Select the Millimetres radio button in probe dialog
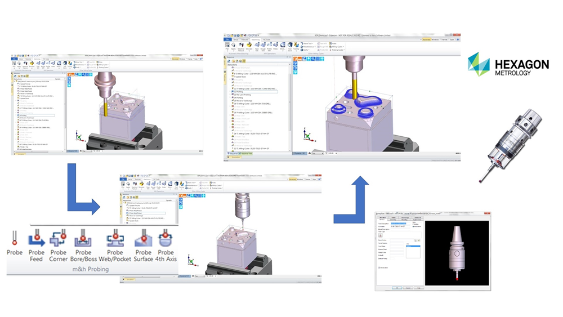Viewport: 563px width, 317px height. tap(414, 227)
